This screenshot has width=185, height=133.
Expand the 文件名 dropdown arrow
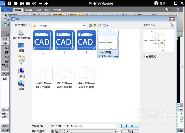point(116,126)
